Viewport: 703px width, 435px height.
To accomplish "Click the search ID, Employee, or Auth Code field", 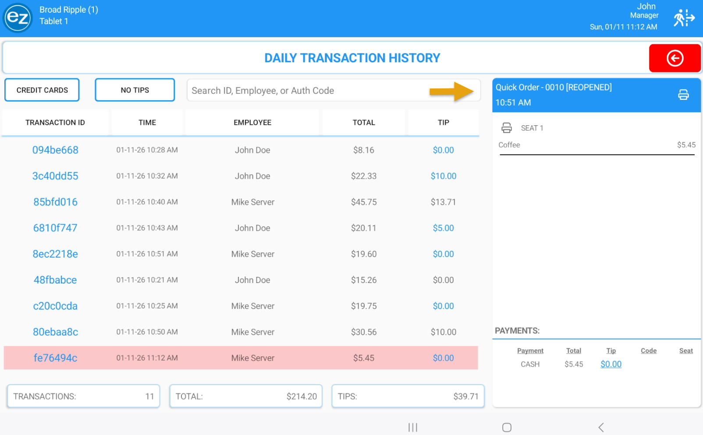I will [x=334, y=91].
